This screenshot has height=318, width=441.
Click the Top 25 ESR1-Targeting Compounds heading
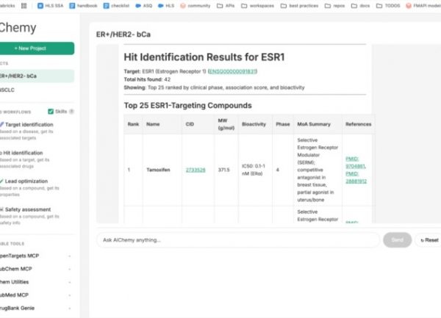188,106
